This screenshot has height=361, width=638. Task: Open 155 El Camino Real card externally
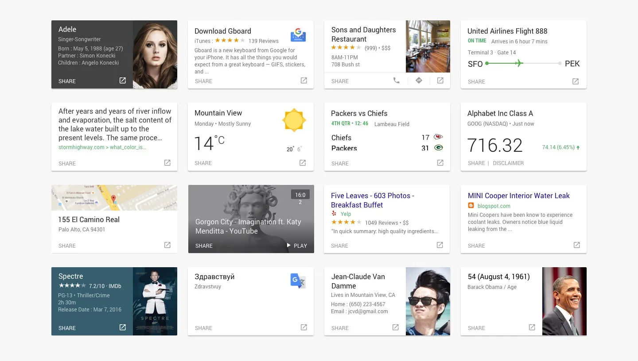(x=167, y=245)
